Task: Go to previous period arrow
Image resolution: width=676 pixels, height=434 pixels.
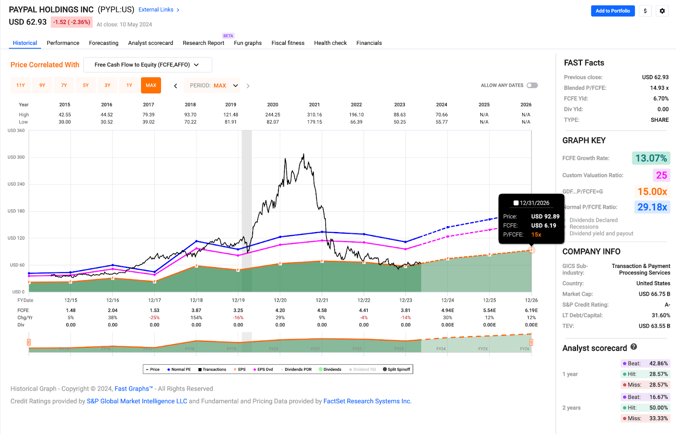Action: [176, 86]
